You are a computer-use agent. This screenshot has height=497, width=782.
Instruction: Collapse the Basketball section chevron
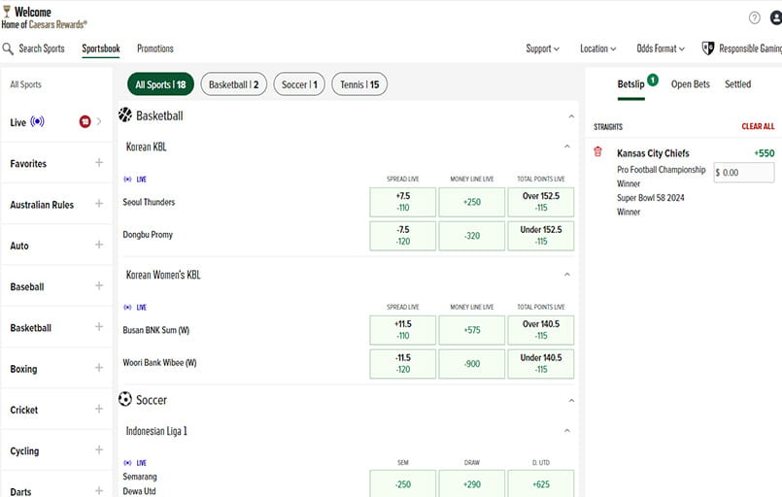571,116
